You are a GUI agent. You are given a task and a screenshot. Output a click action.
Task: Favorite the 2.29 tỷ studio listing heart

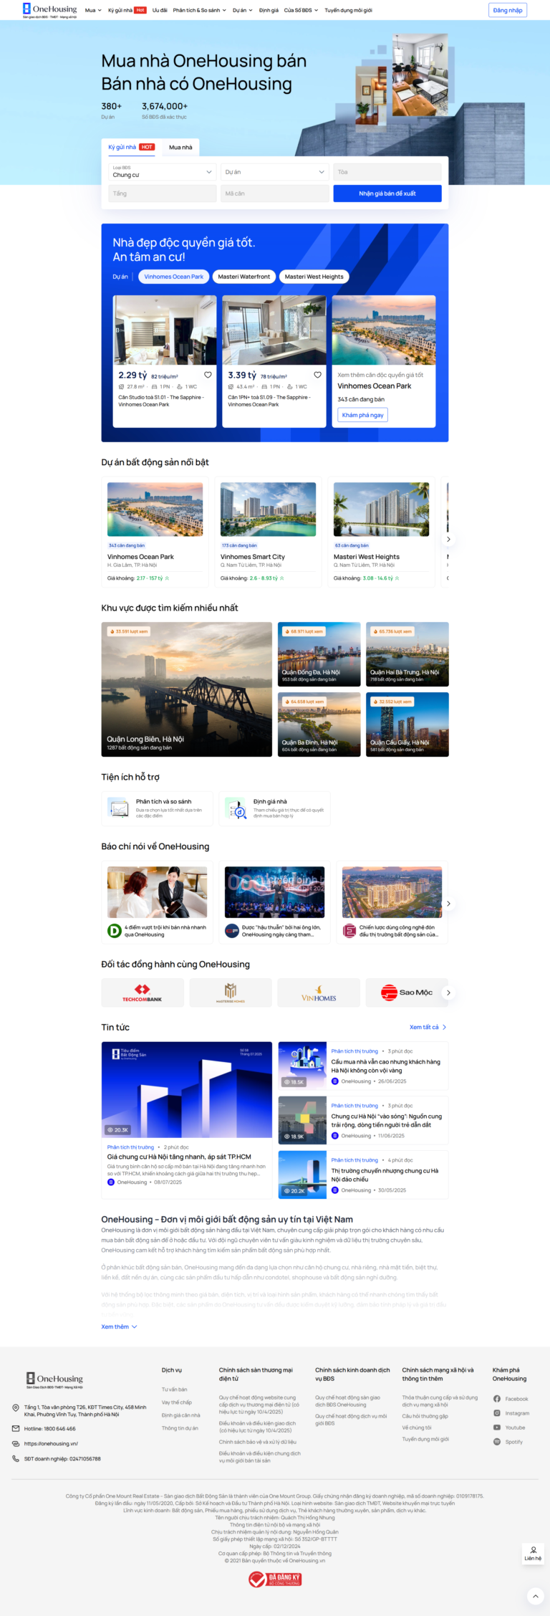pyautogui.click(x=208, y=375)
